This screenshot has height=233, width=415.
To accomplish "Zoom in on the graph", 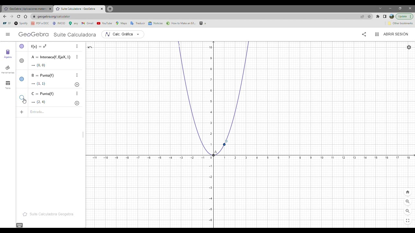I will coord(408,201).
